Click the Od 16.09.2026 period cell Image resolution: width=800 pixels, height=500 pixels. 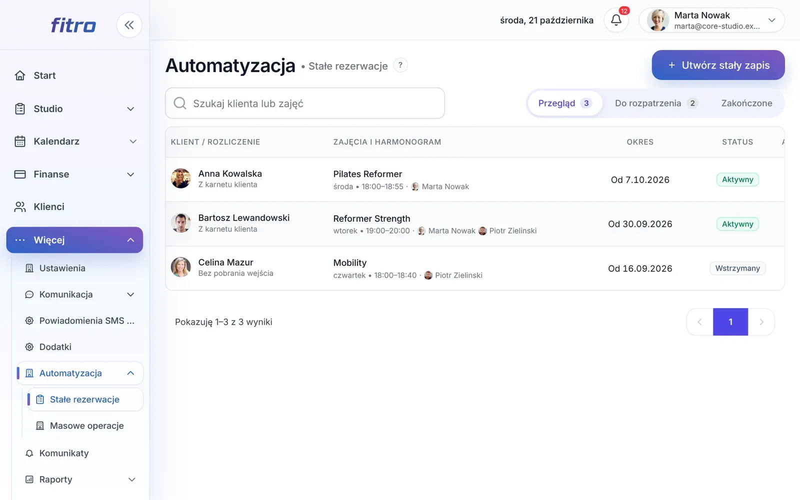coord(640,268)
